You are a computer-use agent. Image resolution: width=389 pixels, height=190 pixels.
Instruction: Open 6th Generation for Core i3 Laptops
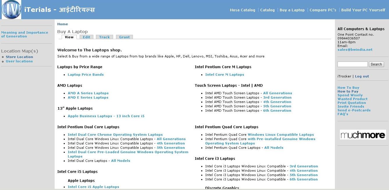tap(304, 179)
